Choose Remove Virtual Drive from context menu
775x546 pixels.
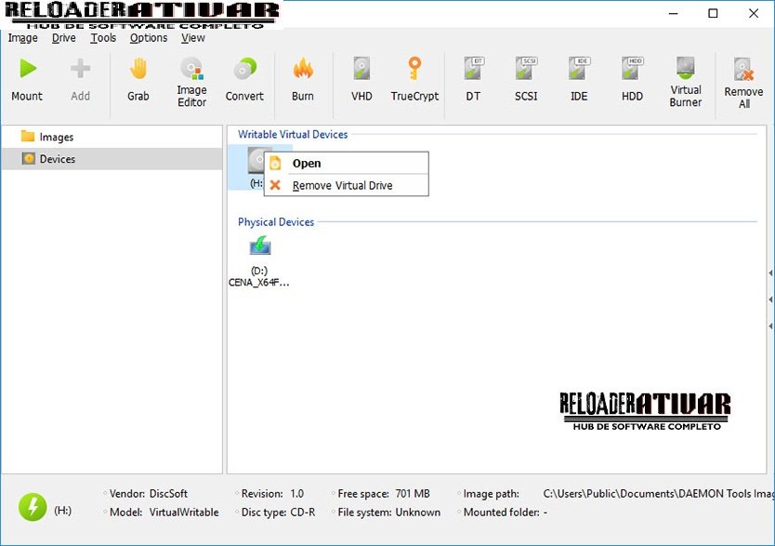click(x=347, y=185)
